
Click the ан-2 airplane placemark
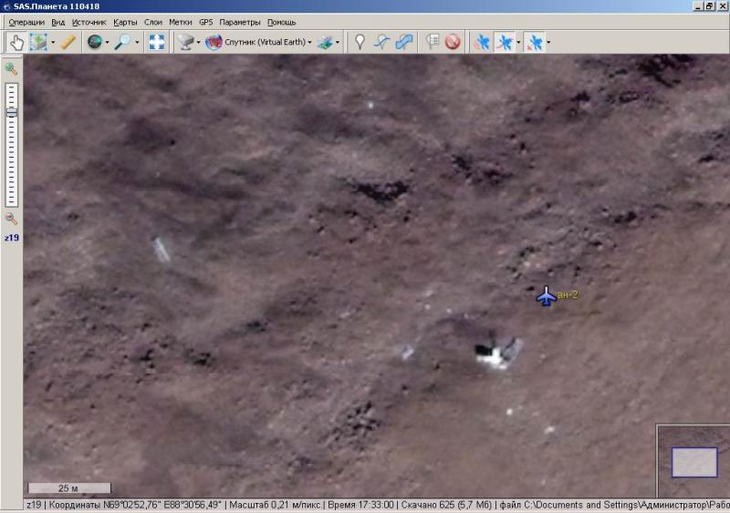pos(546,296)
